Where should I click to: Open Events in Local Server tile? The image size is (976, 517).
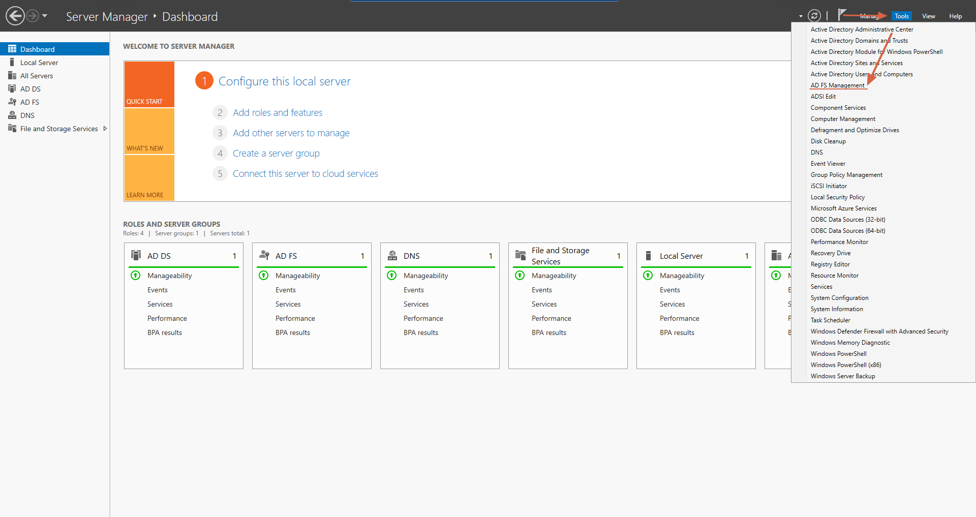click(670, 290)
